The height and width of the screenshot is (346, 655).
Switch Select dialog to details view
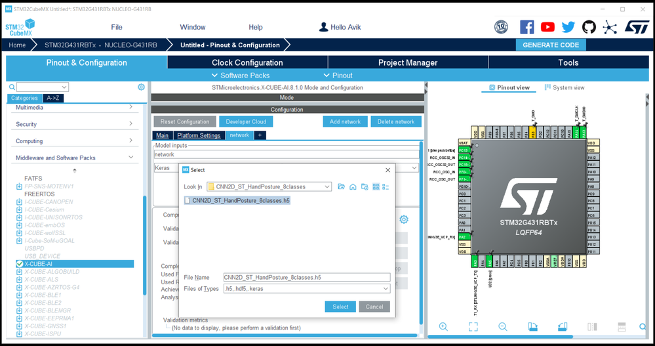(x=386, y=186)
